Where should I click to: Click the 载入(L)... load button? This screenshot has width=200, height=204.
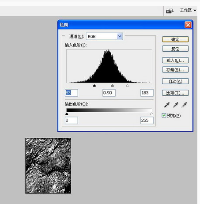click(175, 60)
